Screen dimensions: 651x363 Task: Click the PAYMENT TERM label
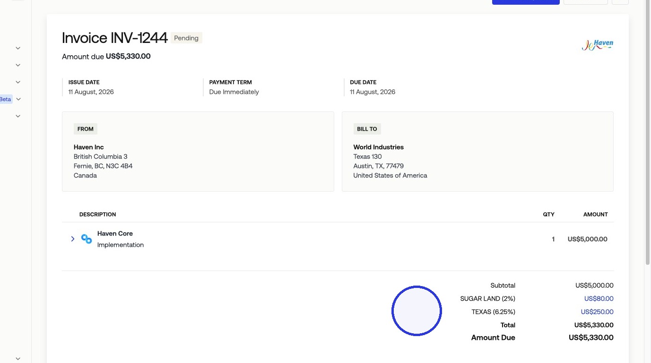(231, 82)
